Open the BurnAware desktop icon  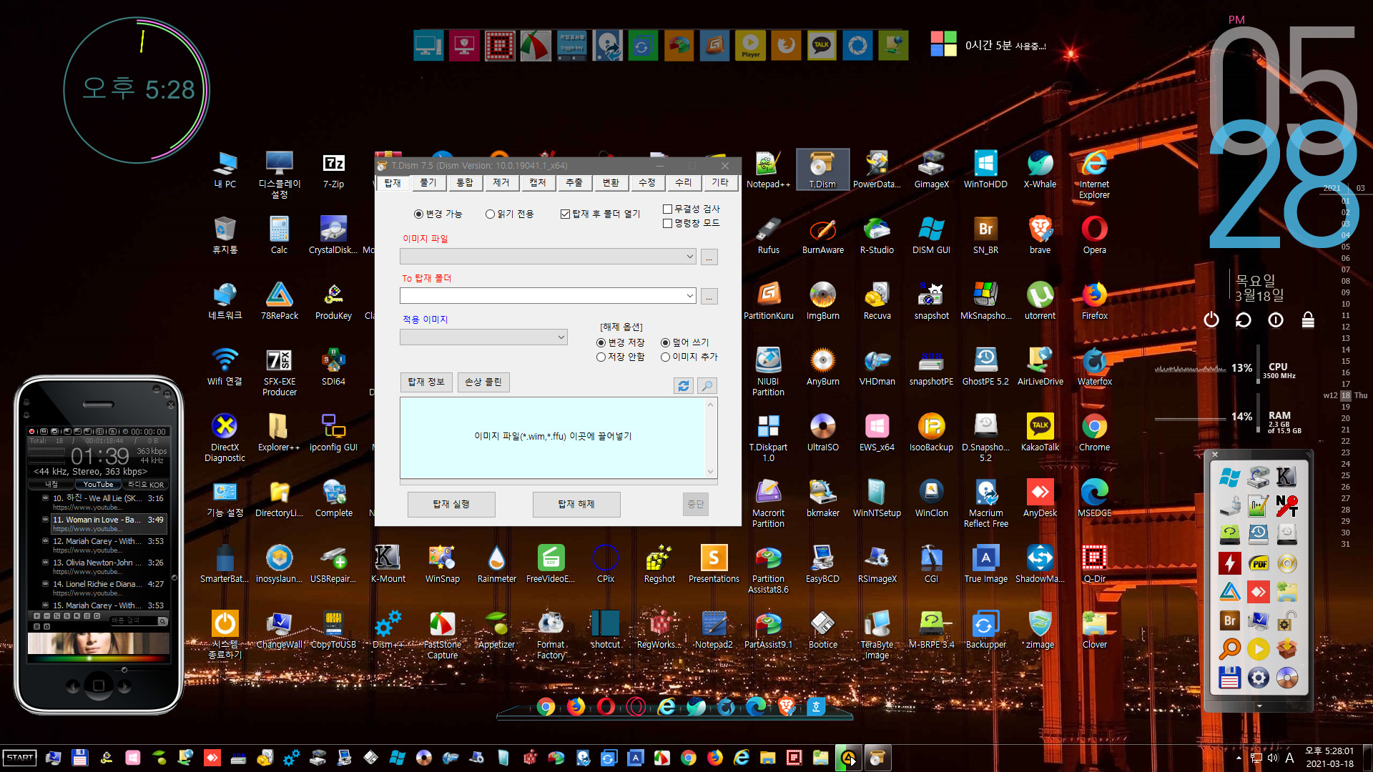coord(823,237)
